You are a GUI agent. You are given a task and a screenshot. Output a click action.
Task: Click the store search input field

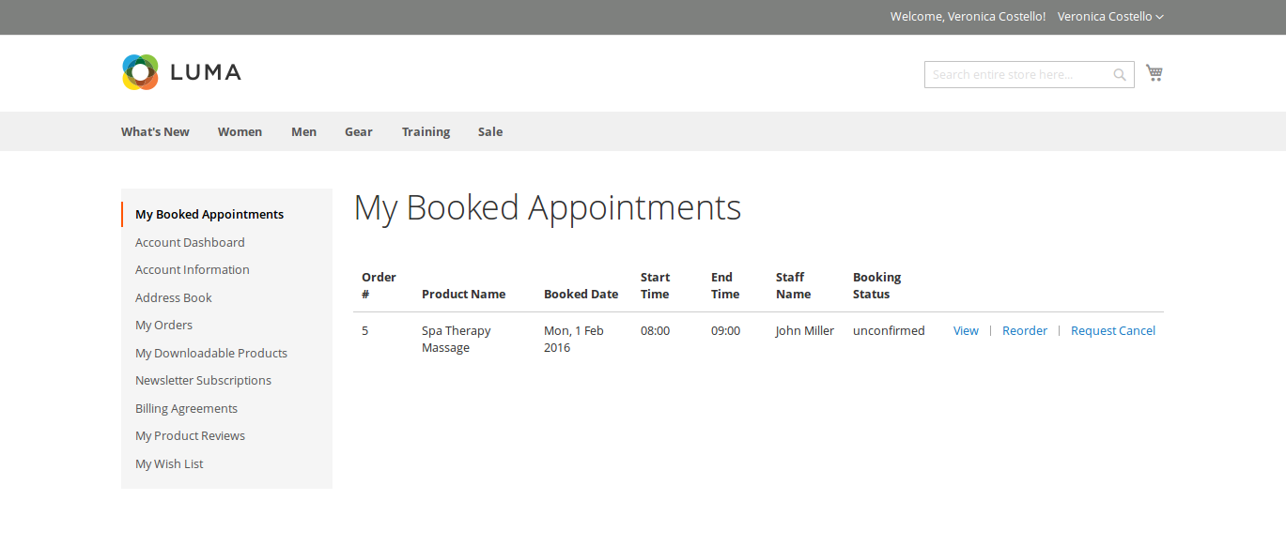point(1016,75)
